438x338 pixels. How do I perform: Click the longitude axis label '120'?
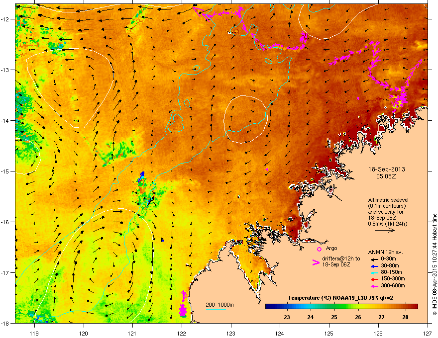click(x=84, y=333)
